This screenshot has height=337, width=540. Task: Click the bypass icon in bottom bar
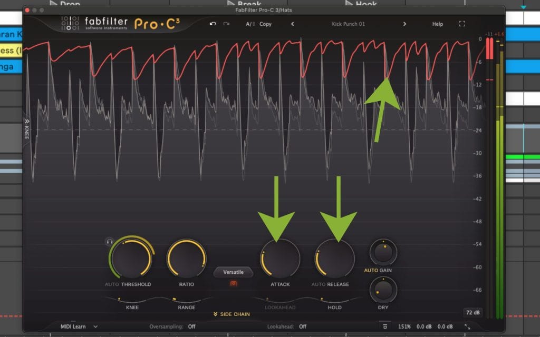pyautogui.click(x=385, y=327)
